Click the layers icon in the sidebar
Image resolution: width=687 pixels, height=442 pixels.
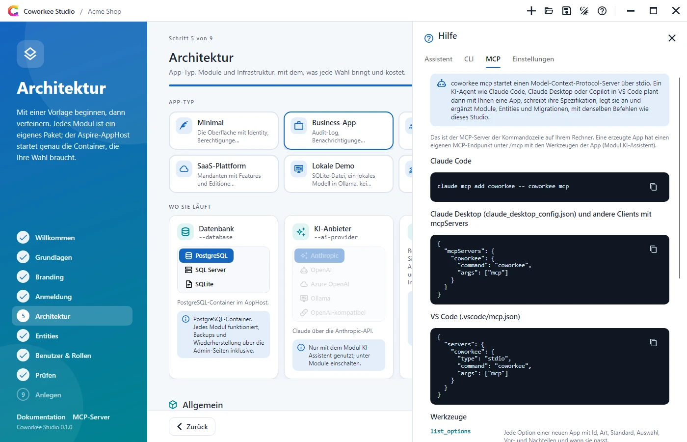30,54
